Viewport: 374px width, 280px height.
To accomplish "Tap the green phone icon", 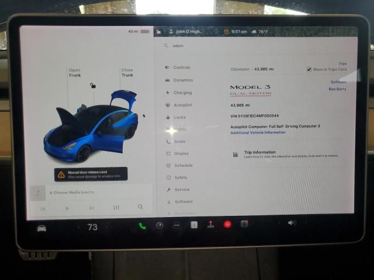I will (x=143, y=226).
